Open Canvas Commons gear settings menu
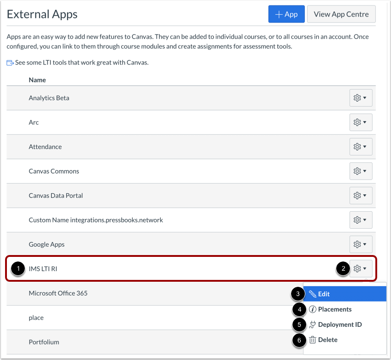The height and width of the screenshot is (360, 391). tap(360, 171)
